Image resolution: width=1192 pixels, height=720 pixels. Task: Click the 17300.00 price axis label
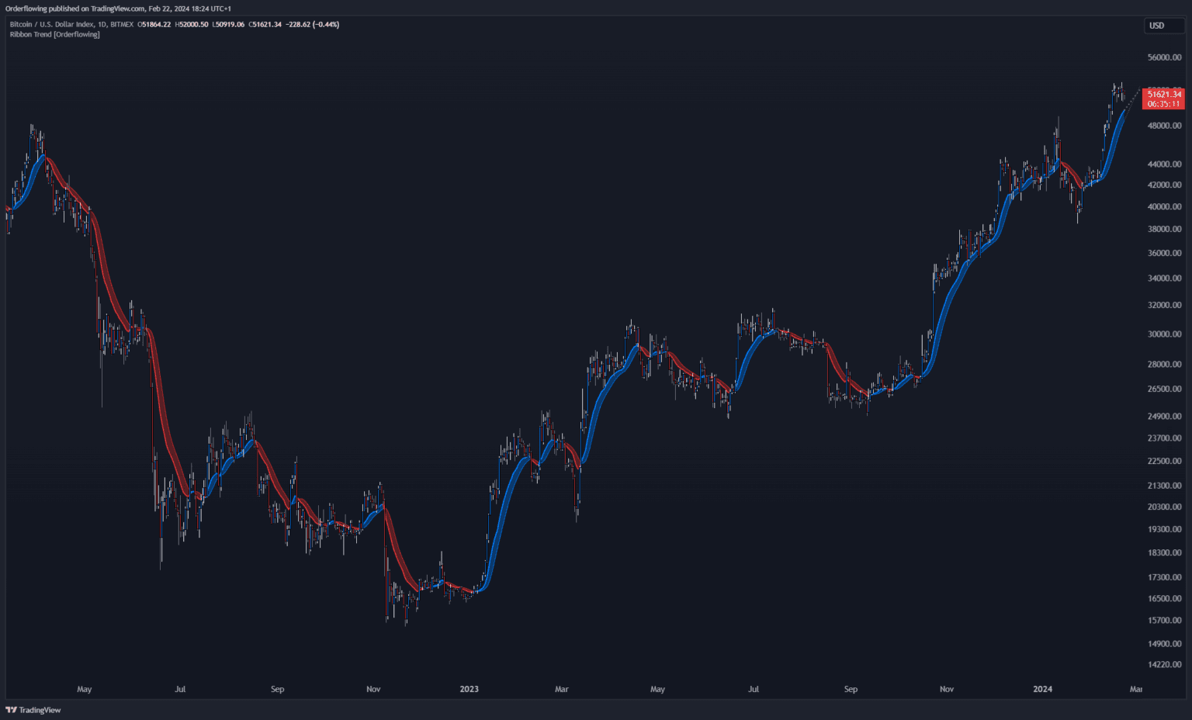(1164, 577)
